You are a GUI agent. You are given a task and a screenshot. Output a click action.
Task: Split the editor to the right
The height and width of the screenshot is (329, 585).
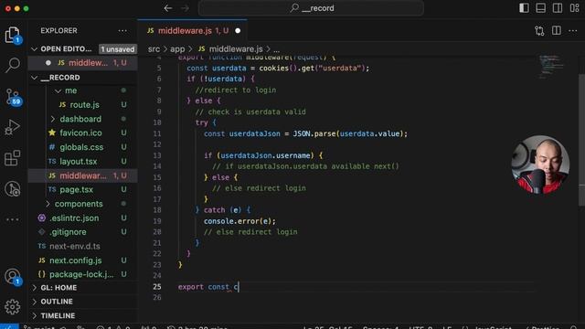557,30
